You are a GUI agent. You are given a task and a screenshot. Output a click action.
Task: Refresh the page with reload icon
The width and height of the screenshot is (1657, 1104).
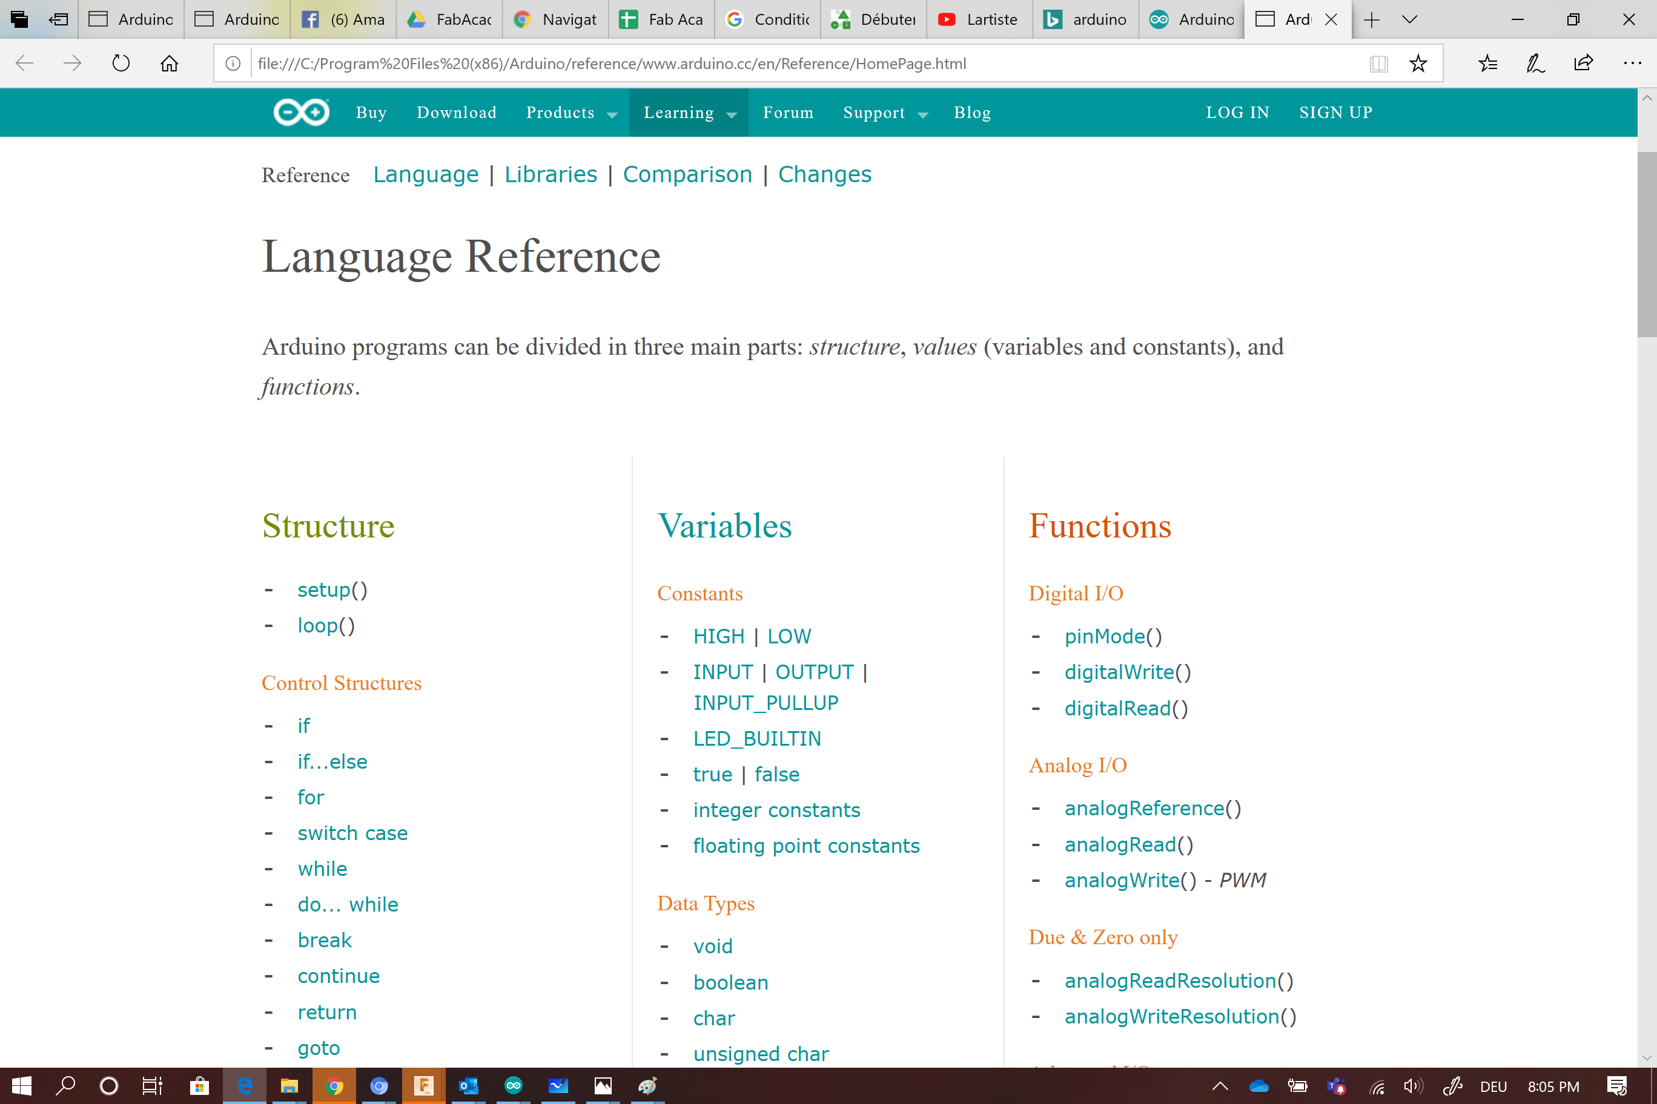(121, 64)
